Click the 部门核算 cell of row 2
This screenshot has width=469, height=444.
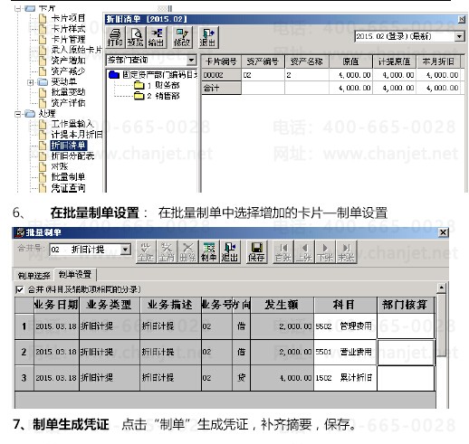click(406, 353)
